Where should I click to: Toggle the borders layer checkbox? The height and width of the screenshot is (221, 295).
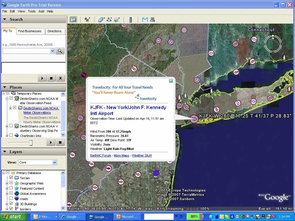11,209
